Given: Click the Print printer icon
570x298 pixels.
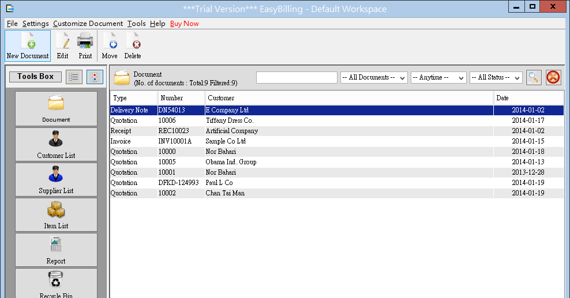Looking at the screenshot, I should coord(85,46).
